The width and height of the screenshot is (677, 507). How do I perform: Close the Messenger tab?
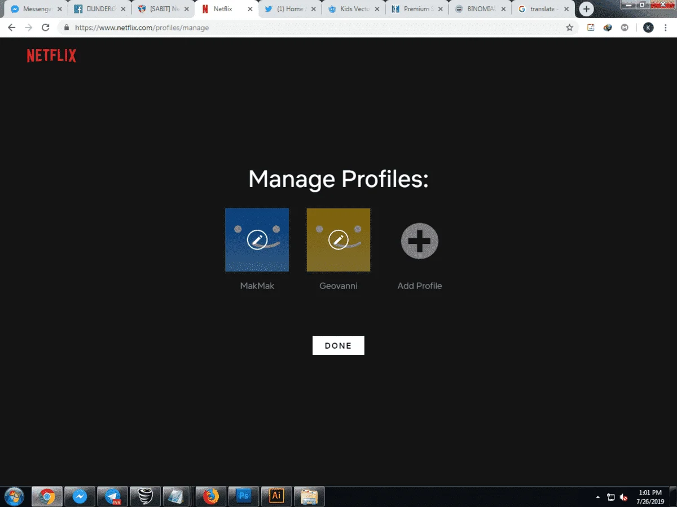[59, 9]
